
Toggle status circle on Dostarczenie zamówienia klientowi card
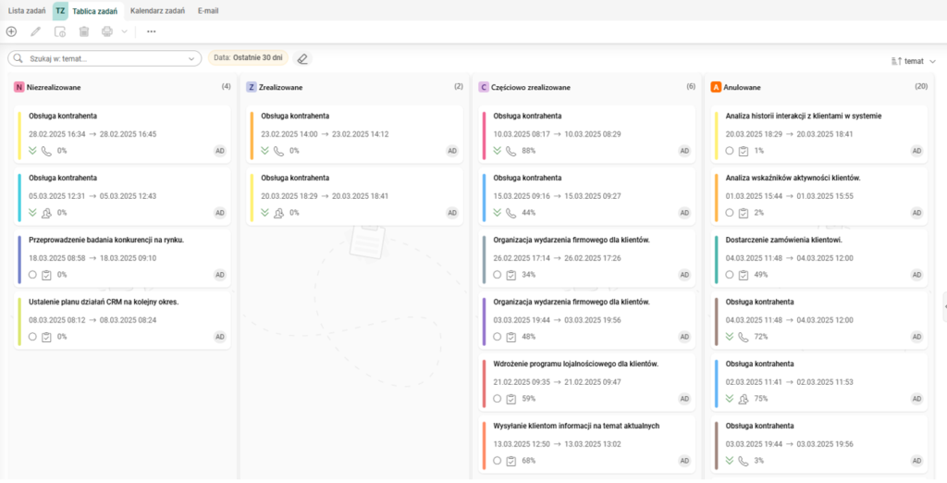pos(731,275)
